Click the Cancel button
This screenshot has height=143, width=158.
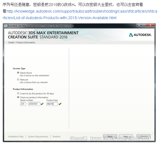[x=144, y=136]
